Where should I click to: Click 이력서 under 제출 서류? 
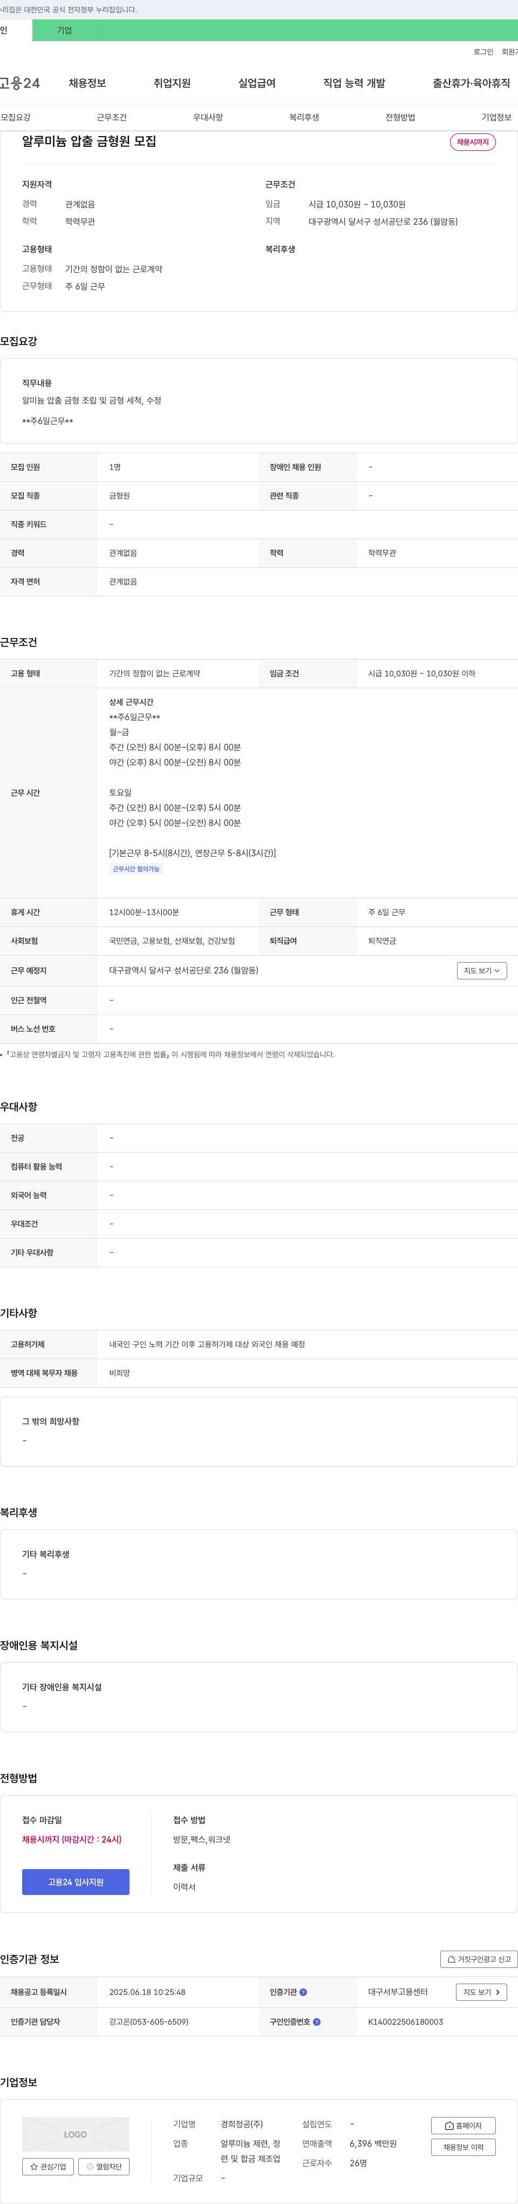(184, 1886)
